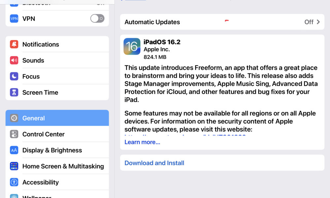Image resolution: width=330 pixels, height=198 pixels.
Task: Open Notifications via its red bell icon
Action: tap(14, 44)
